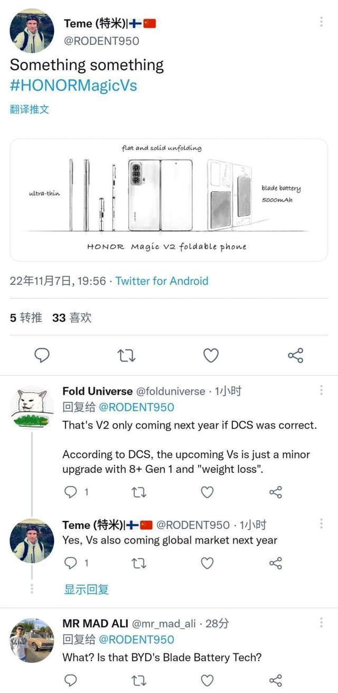
Task: Reply to the main HONORMagicVs tweet
Action: point(42,355)
